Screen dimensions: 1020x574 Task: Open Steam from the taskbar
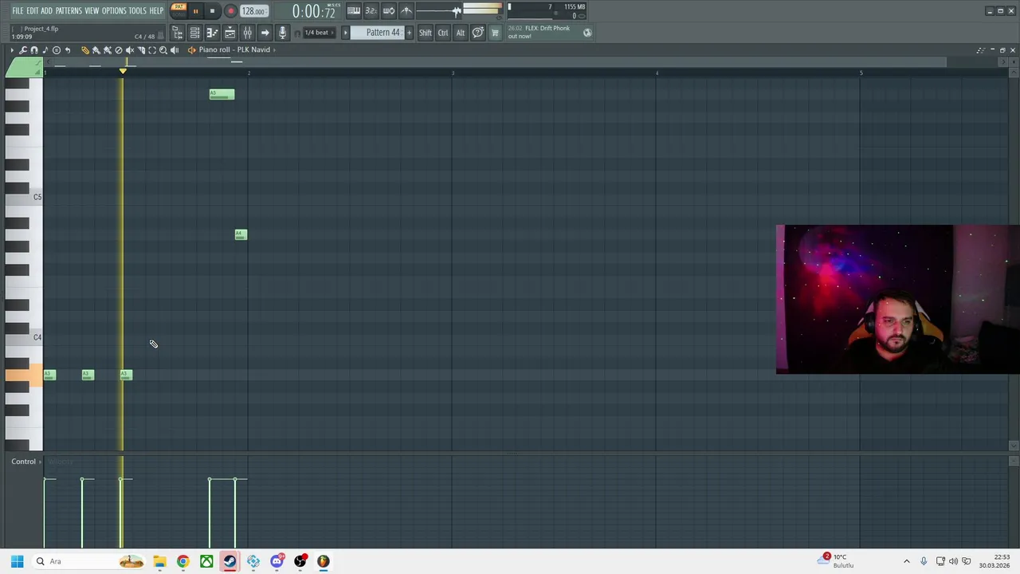pyautogui.click(x=229, y=561)
